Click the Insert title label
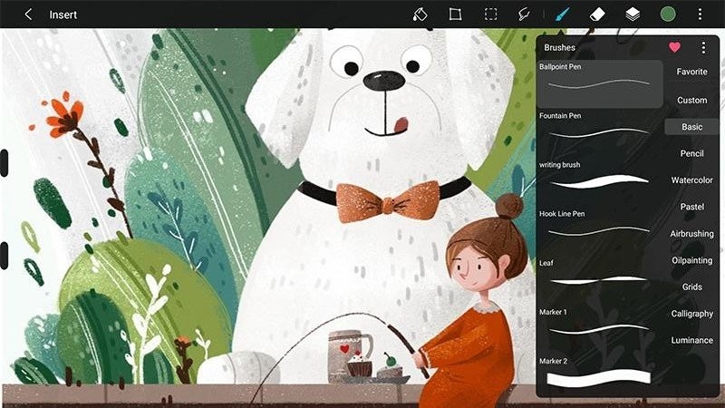725x408 pixels. [63, 15]
